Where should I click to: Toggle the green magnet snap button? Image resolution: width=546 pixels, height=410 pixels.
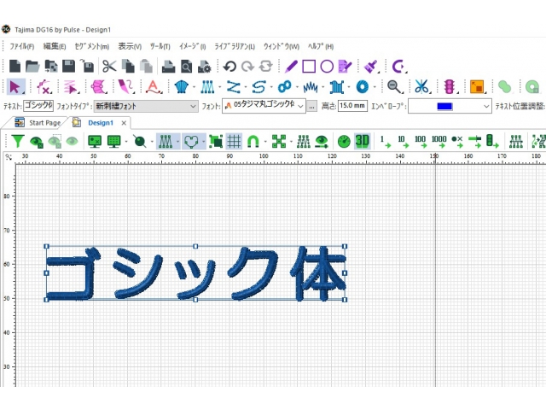[253, 141]
